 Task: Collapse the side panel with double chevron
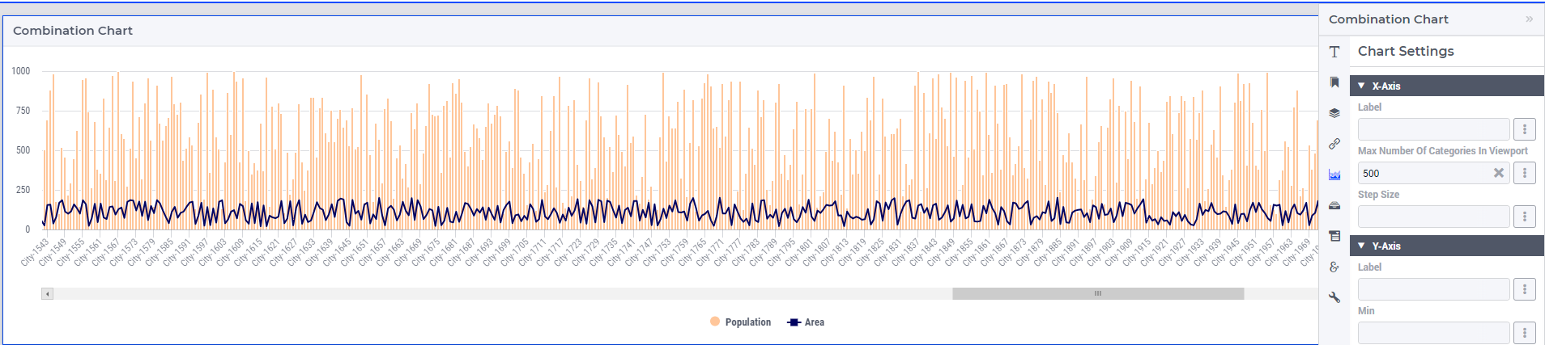coord(1529,19)
